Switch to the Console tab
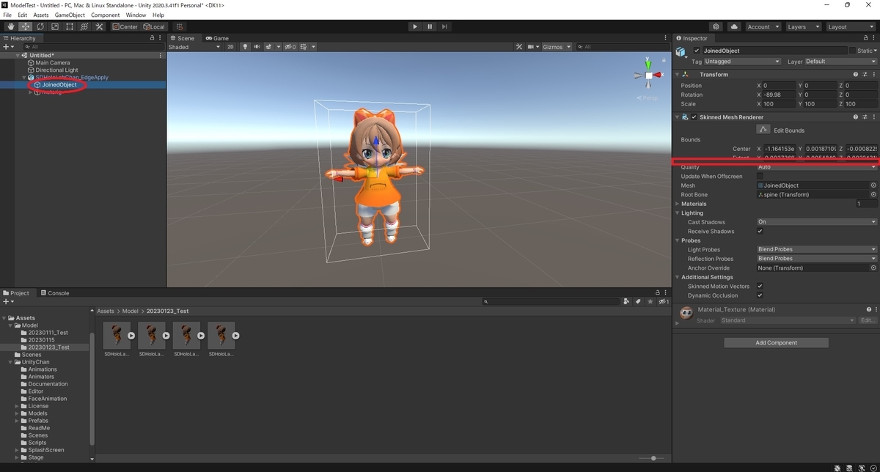The width and height of the screenshot is (880, 472). [x=54, y=293]
